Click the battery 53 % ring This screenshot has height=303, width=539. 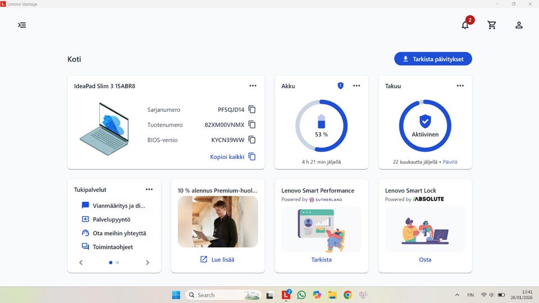pos(321,126)
